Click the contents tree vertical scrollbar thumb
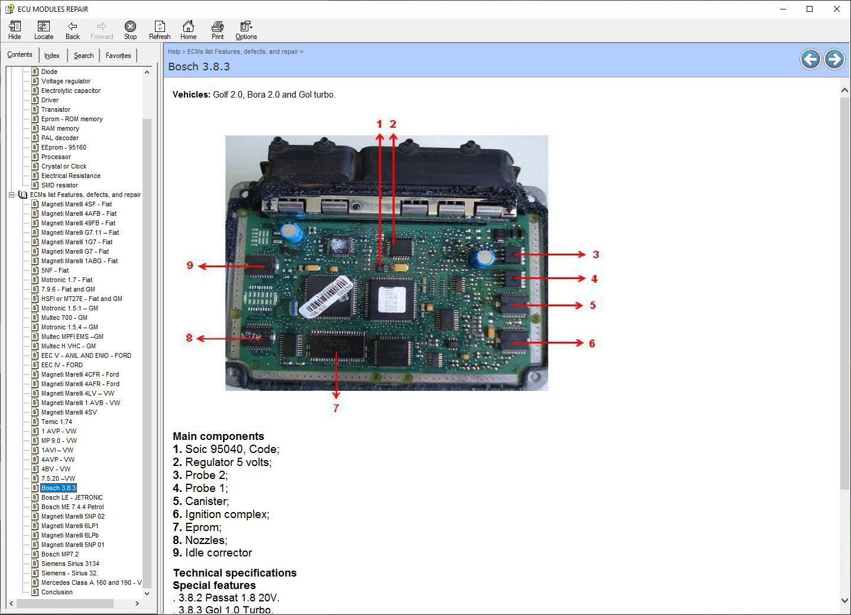 (147, 352)
